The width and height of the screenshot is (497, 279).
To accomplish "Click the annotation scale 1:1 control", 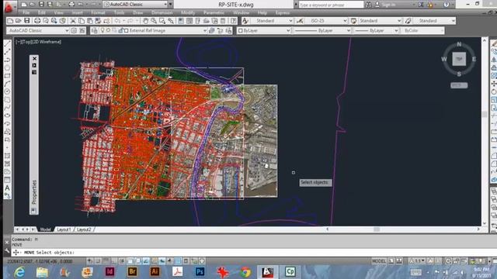I will pyautogui.click(x=418, y=261).
